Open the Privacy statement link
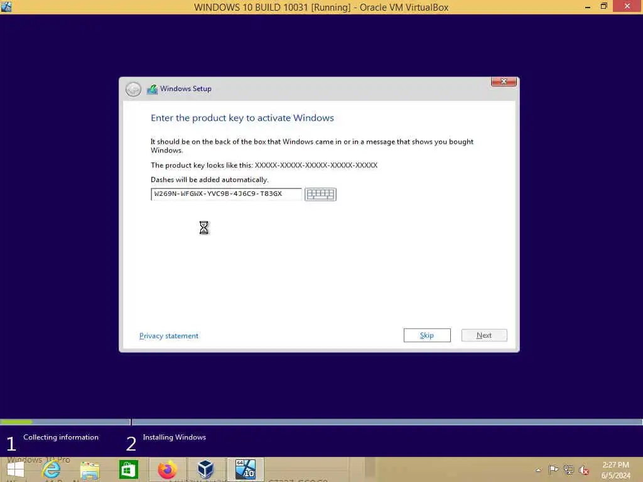Image resolution: width=643 pixels, height=482 pixels. point(169,336)
